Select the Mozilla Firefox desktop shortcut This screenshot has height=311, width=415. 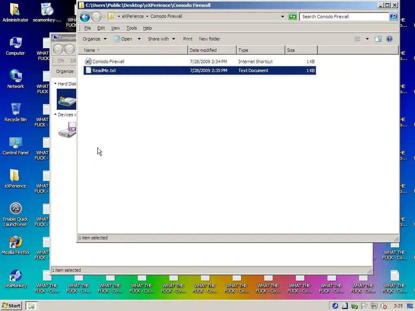click(x=15, y=245)
